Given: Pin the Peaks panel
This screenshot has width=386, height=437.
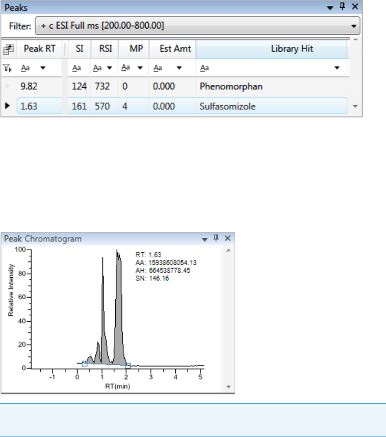Looking at the screenshot, I should [x=343, y=7].
